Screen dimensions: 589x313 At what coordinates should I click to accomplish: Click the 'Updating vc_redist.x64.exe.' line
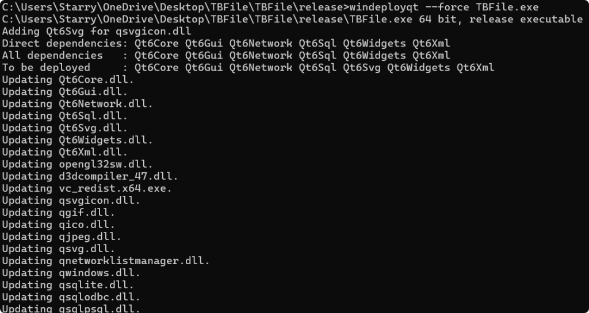[x=87, y=188]
